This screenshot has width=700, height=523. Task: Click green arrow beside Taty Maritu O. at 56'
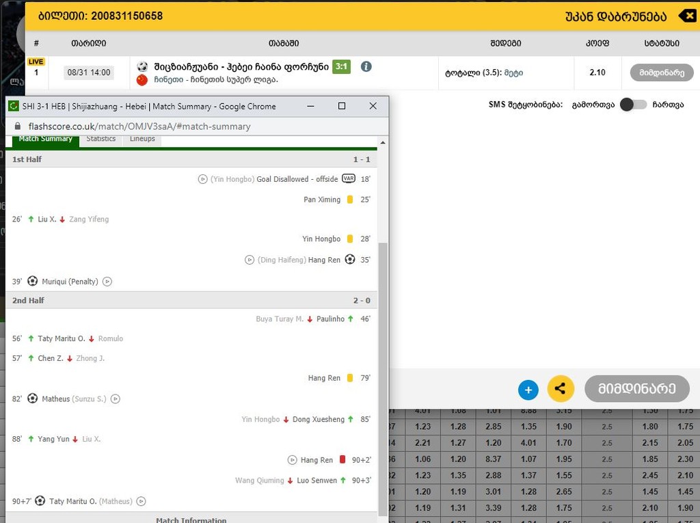click(31, 338)
